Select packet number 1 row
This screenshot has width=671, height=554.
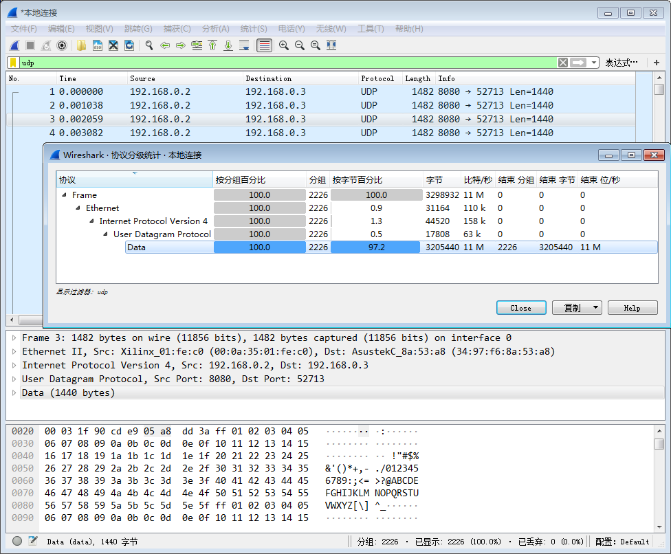pyautogui.click(x=321, y=91)
